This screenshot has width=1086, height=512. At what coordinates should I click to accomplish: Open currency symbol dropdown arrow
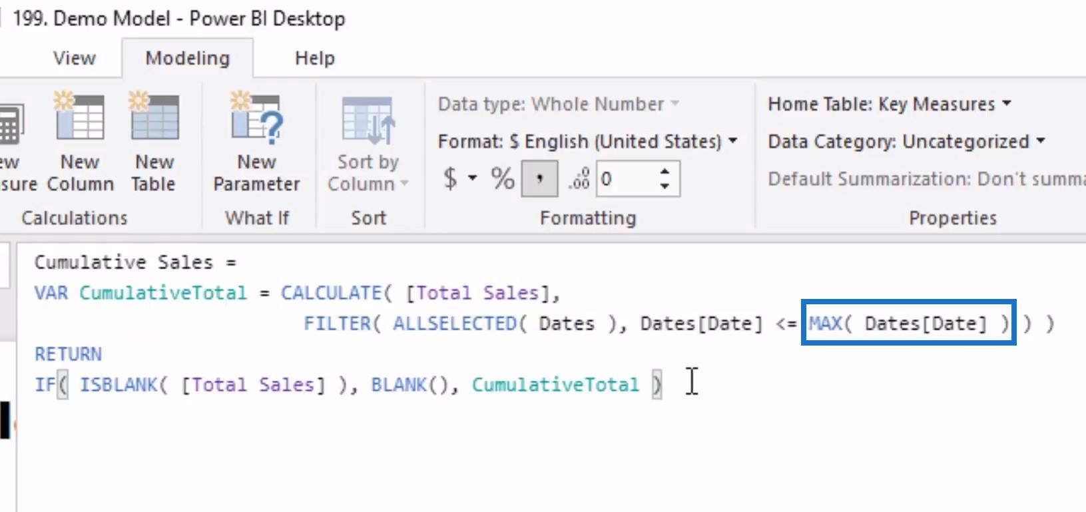point(473,178)
